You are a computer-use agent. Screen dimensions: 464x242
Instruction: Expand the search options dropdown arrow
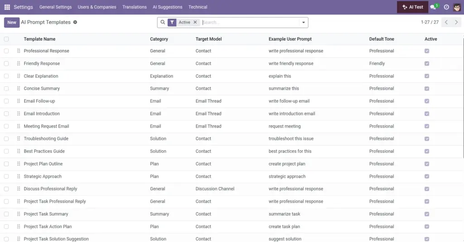point(303,23)
